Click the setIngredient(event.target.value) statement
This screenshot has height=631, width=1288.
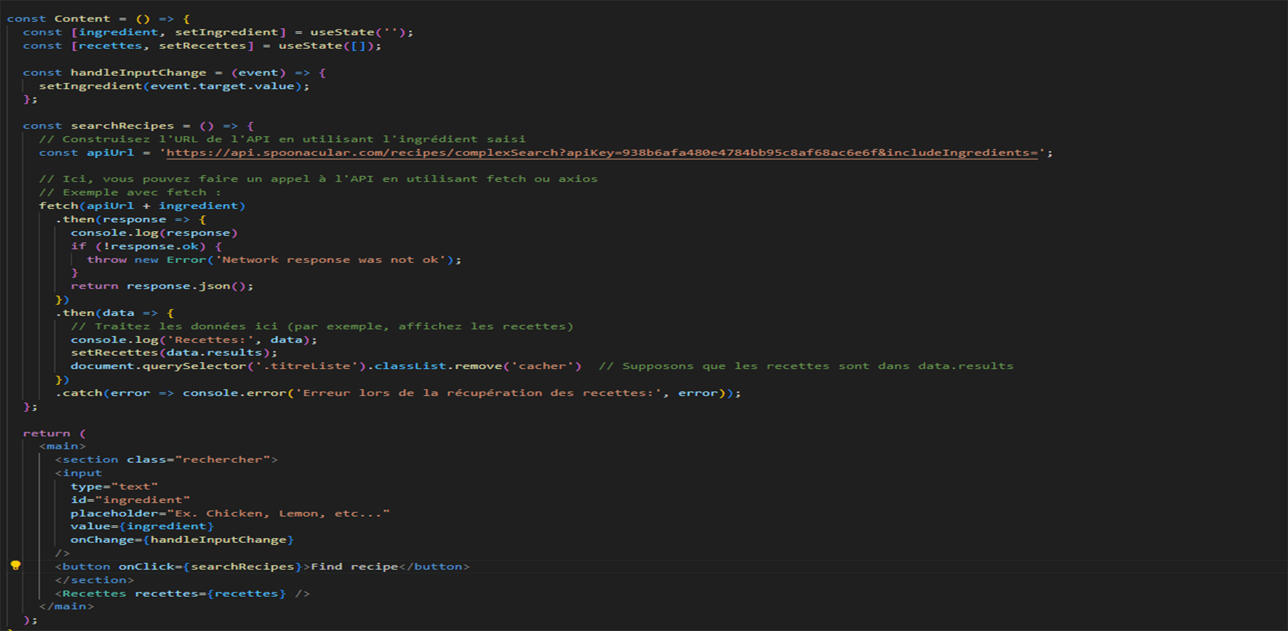174,86
